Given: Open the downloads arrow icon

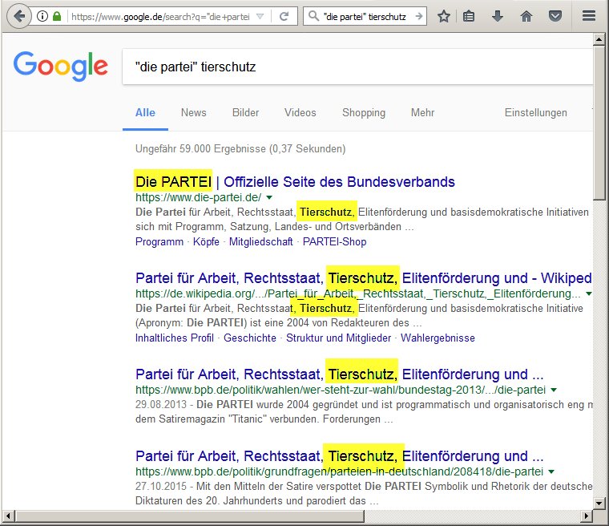Looking at the screenshot, I should [x=497, y=16].
